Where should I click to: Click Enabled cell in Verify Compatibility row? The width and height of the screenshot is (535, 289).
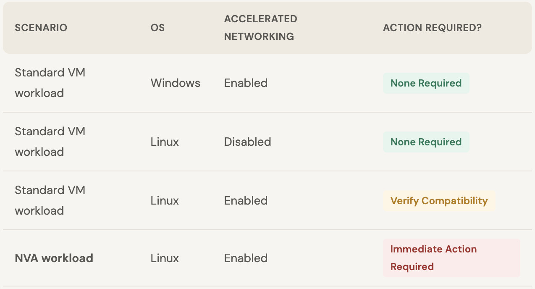coord(246,201)
